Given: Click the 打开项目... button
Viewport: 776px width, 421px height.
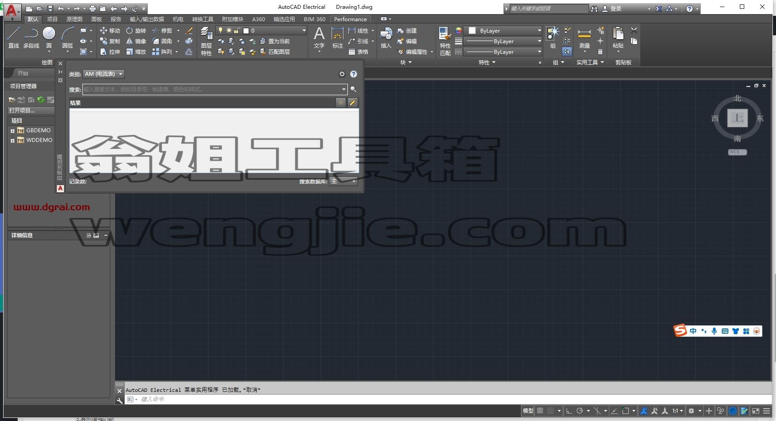Looking at the screenshot, I should pyautogui.click(x=31, y=111).
